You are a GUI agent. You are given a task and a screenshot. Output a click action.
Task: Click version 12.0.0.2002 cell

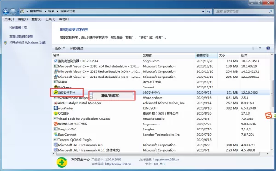249,92
